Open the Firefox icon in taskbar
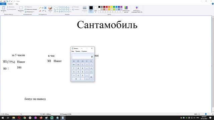The height and width of the screenshot is (120, 214). tap(41, 118)
